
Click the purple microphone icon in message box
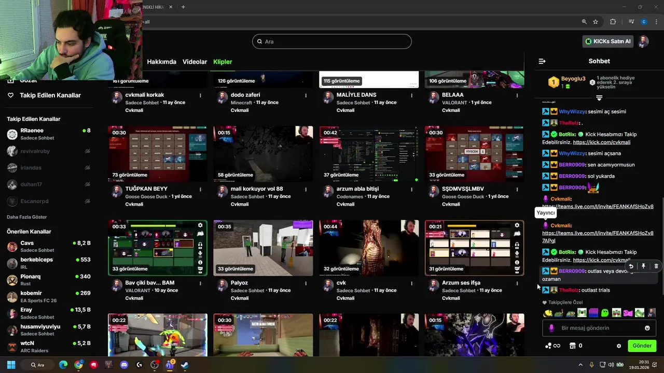tap(551, 328)
